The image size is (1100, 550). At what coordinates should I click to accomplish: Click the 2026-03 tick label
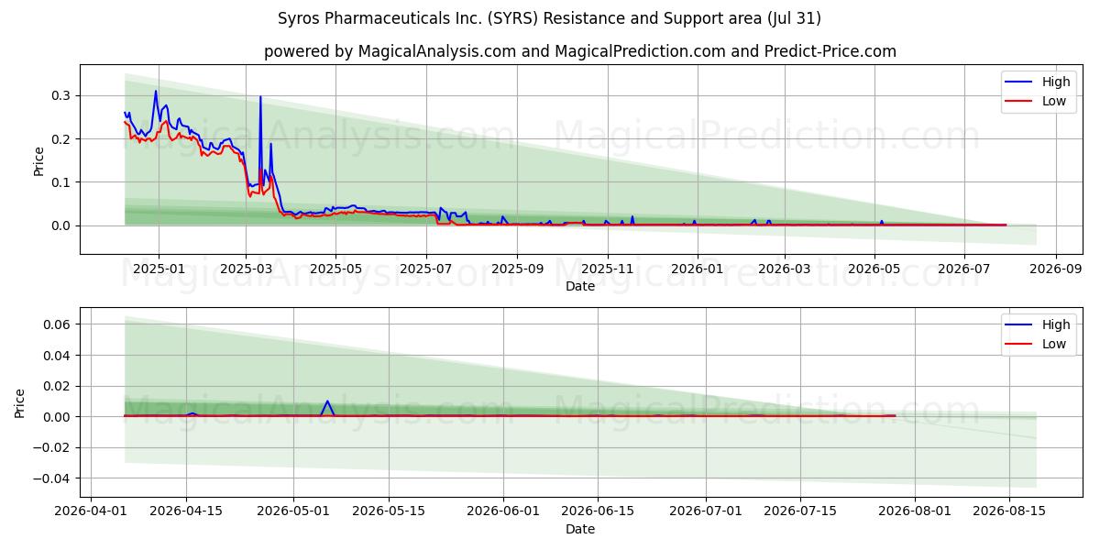click(785, 269)
